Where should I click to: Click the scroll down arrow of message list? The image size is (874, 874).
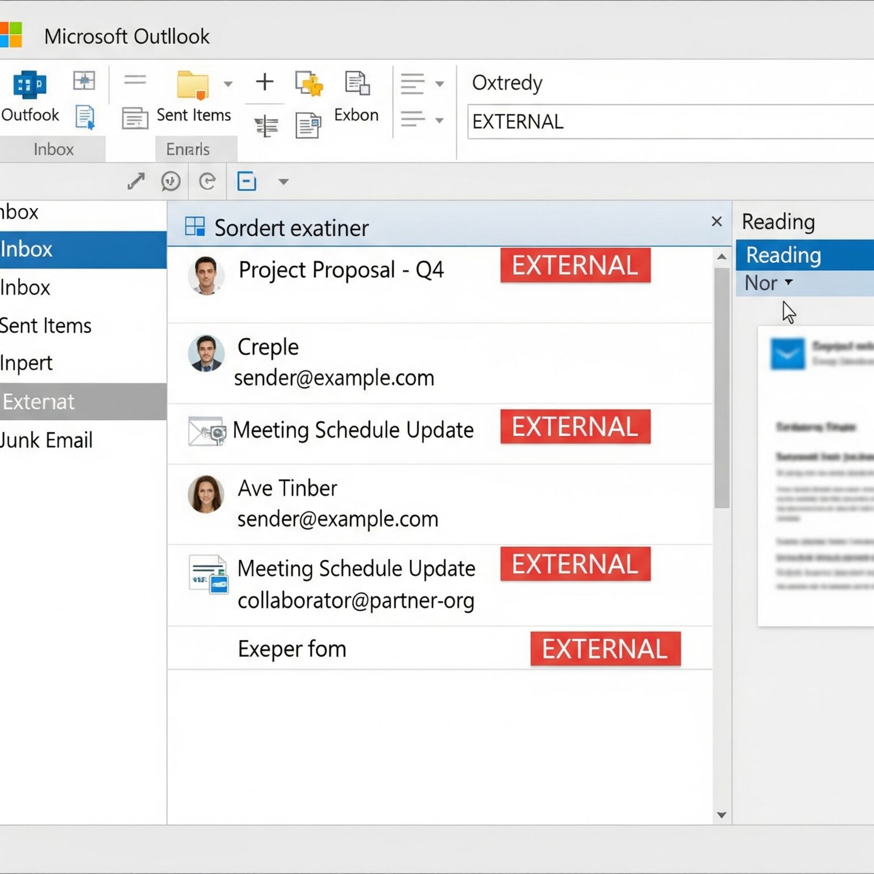[722, 815]
